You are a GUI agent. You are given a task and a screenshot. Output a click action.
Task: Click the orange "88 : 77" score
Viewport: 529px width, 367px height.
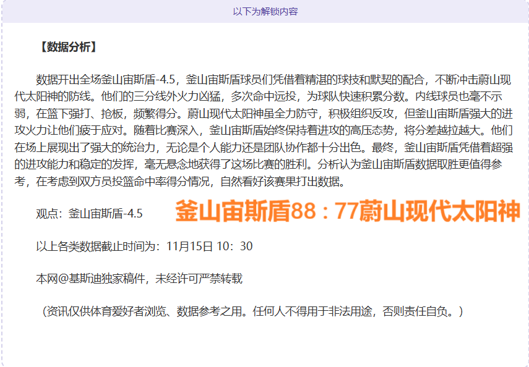[321, 211]
